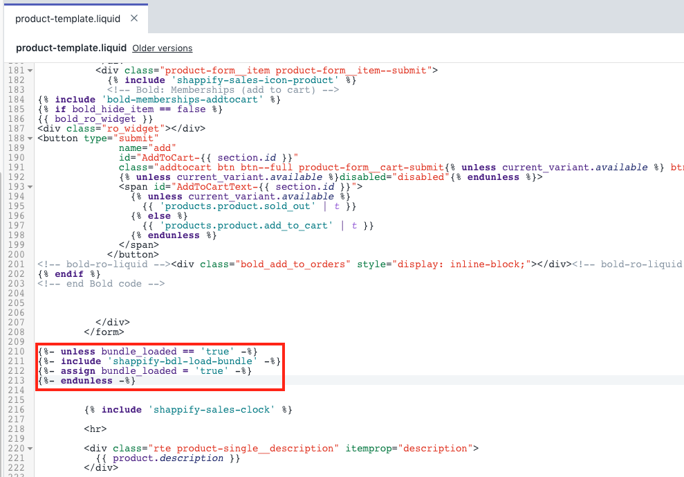Click 'products.product.sold_out' translation key
The height and width of the screenshot is (477, 684).
pyautogui.click(x=237, y=206)
